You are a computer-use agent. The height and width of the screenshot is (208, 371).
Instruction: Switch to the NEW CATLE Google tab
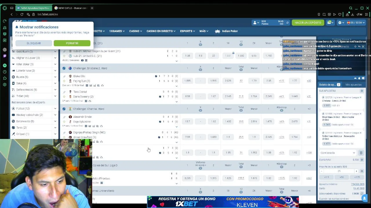71,8
